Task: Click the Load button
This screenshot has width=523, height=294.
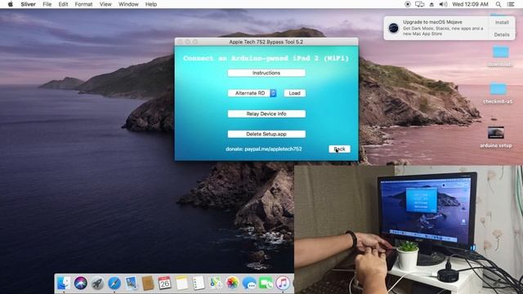Action: point(294,93)
